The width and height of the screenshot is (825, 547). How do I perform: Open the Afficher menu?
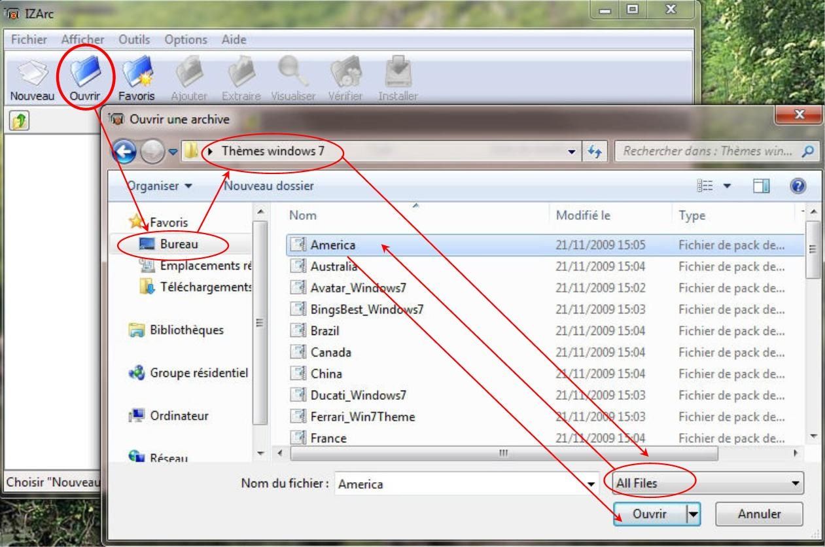tap(82, 39)
